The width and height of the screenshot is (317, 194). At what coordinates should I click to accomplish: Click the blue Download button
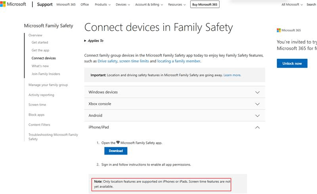tap(116, 151)
